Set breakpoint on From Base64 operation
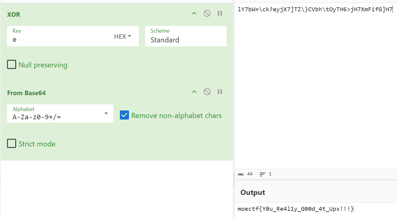 tap(220, 92)
